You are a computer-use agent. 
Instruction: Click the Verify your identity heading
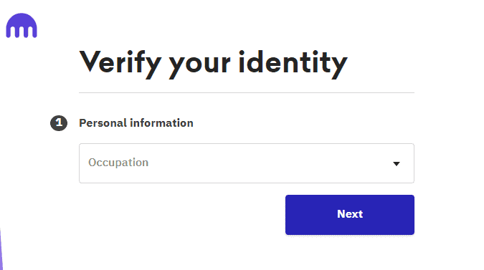213,64
